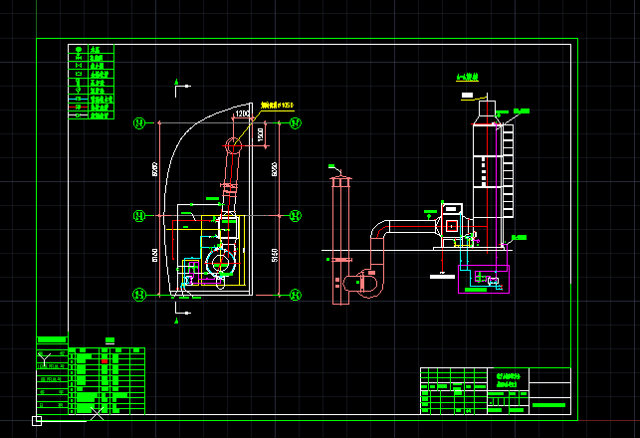Select the red pipe line legend entry
Viewport: 640px width, 438px height.
coord(79,107)
